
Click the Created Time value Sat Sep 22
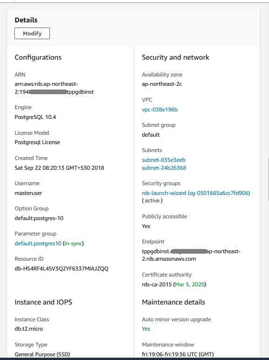click(x=59, y=168)
